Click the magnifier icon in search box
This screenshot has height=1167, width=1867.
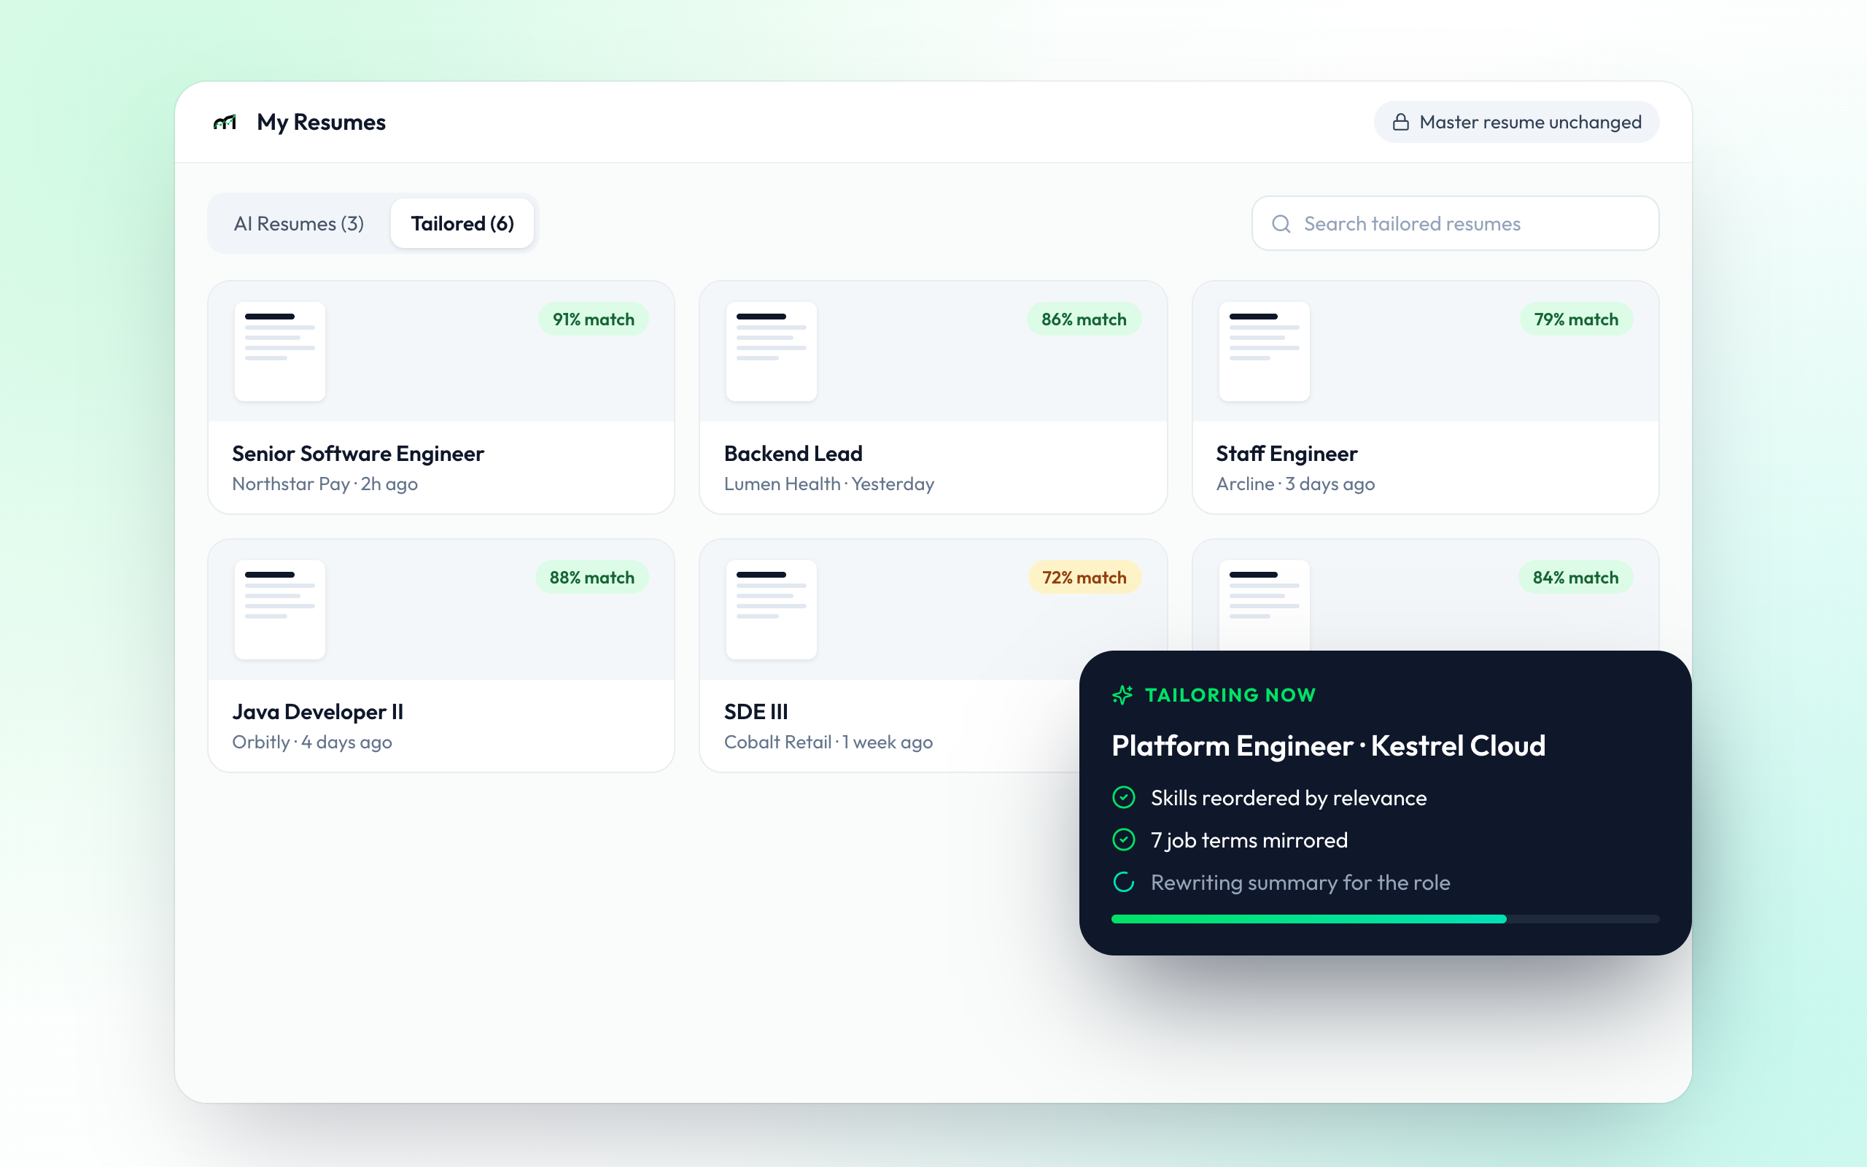tap(1281, 224)
